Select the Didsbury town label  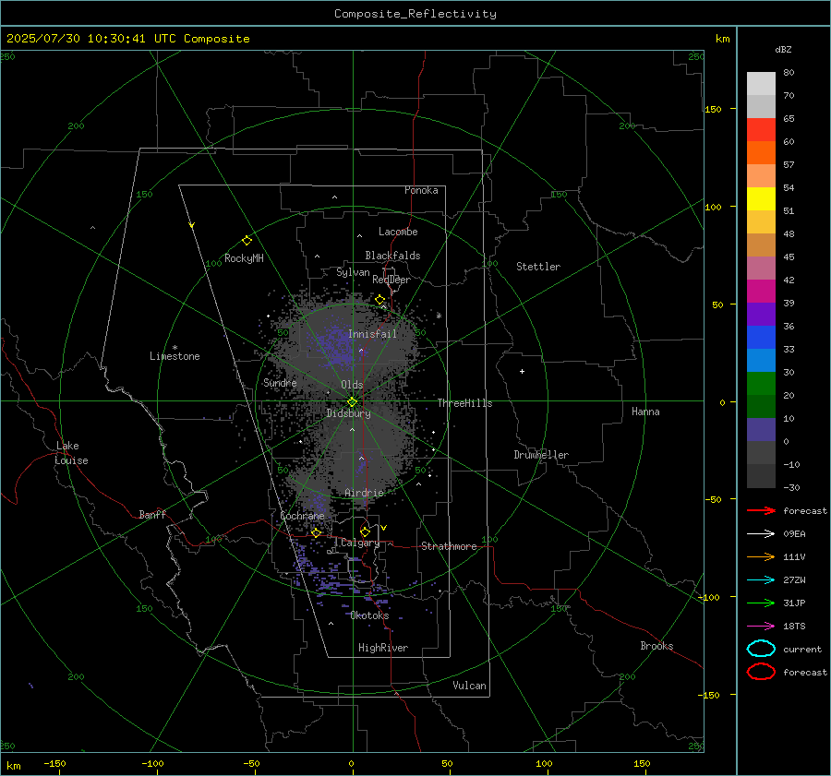point(348,413)
